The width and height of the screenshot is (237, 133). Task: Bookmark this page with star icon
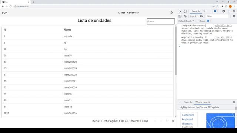click(217, 6)
